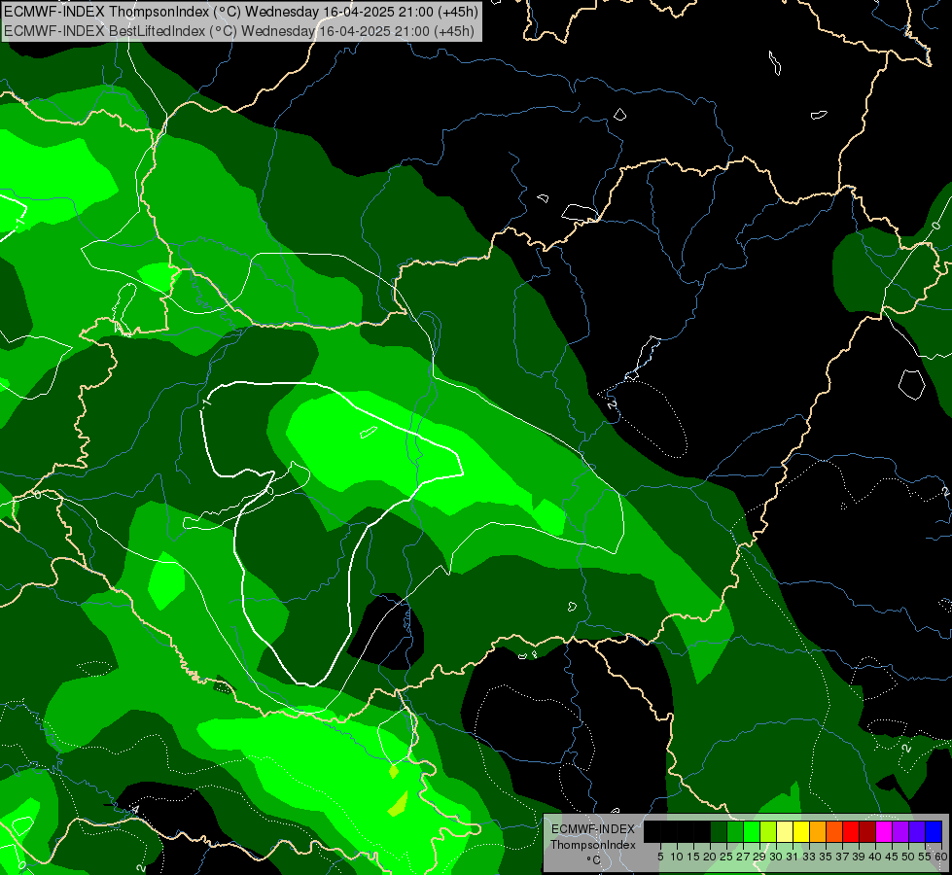Viewport: 952px width, 875px height.
Task: Select the dark red 39–40 legend swatch
Action: (x=867, y=831)
